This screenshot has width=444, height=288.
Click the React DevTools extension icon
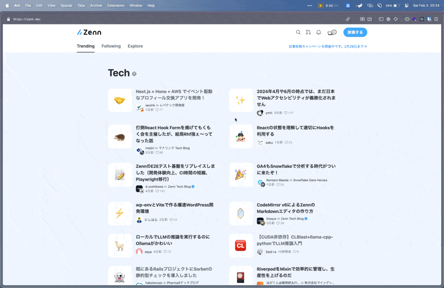click(422, 19)
